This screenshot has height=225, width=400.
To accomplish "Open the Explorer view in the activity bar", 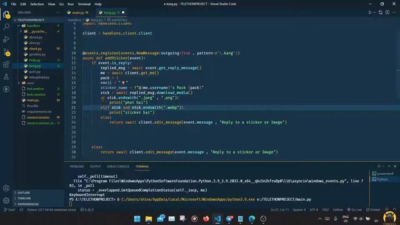I will [6, 15].
